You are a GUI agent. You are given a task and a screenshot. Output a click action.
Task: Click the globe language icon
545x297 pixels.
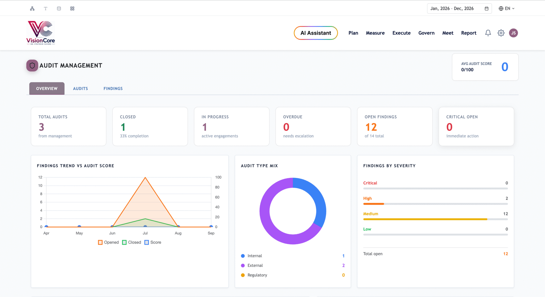point(501,9)
